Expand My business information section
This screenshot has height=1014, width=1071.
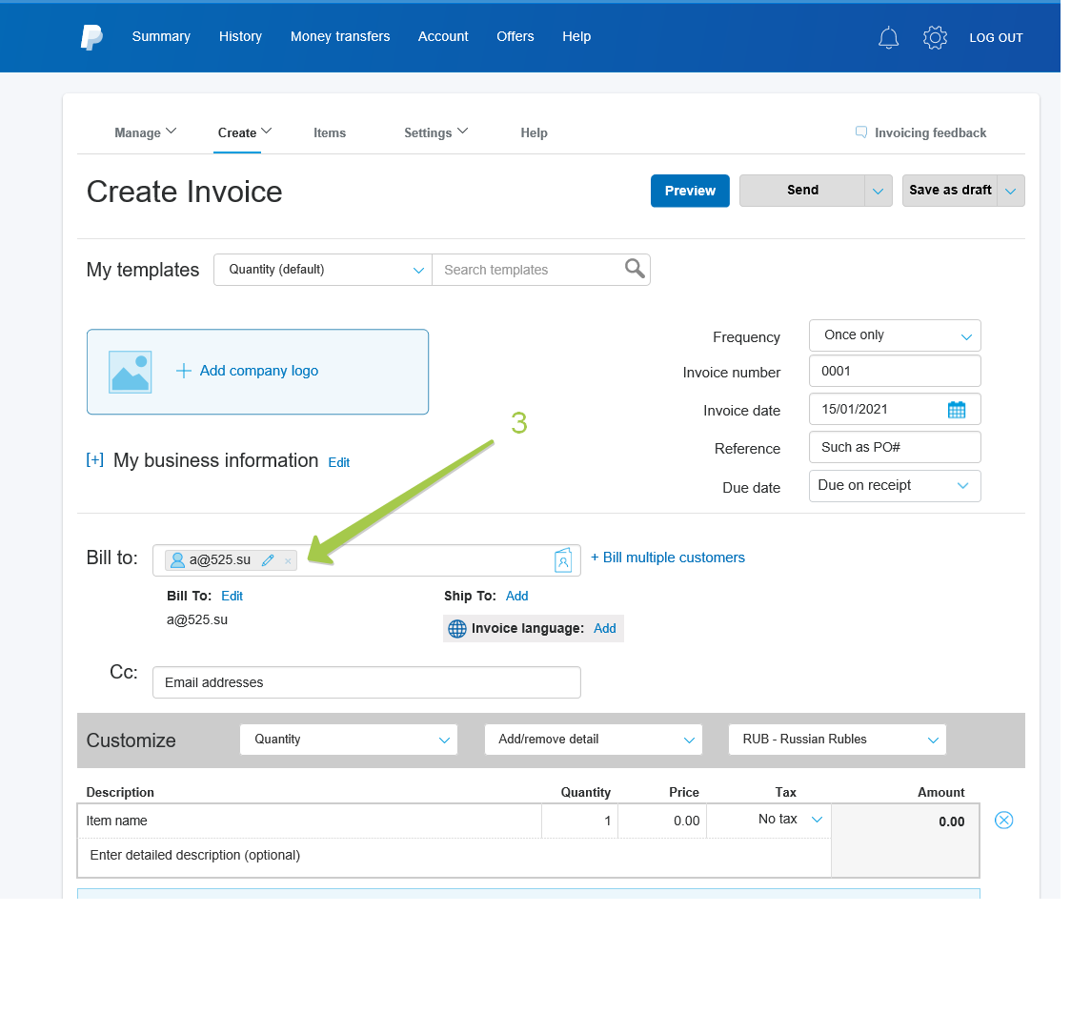point(95,460)
